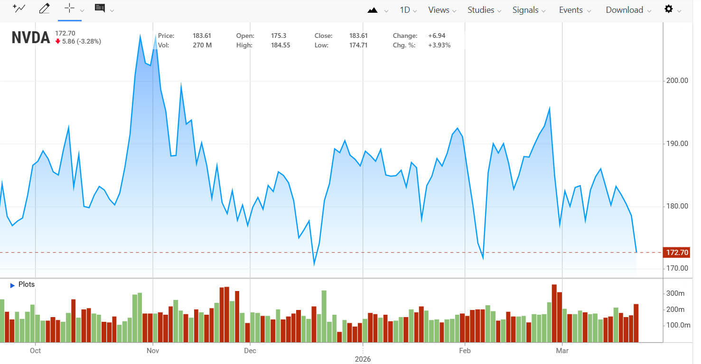Click the 300m volume axis label
Image resolution: width=701 pixels, height=364 pixels.
(x=675, y=293)
